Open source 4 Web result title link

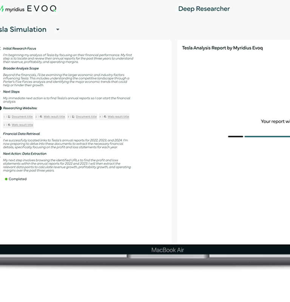point(118,117)
